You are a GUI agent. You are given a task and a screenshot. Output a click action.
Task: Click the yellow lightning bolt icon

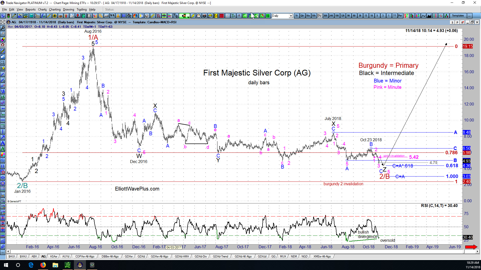pos(193,16)
